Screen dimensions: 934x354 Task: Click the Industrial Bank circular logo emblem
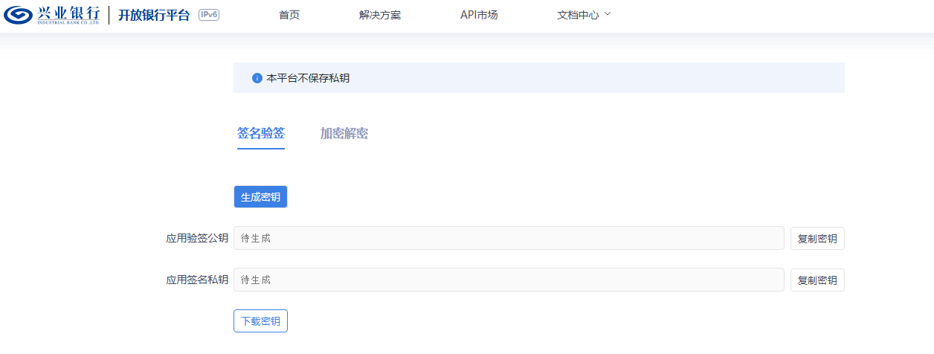point(18,15)
